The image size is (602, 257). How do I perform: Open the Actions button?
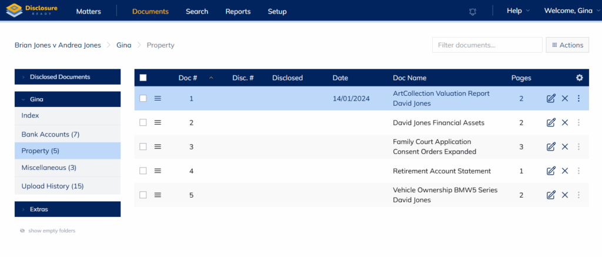tap(567, 45)
